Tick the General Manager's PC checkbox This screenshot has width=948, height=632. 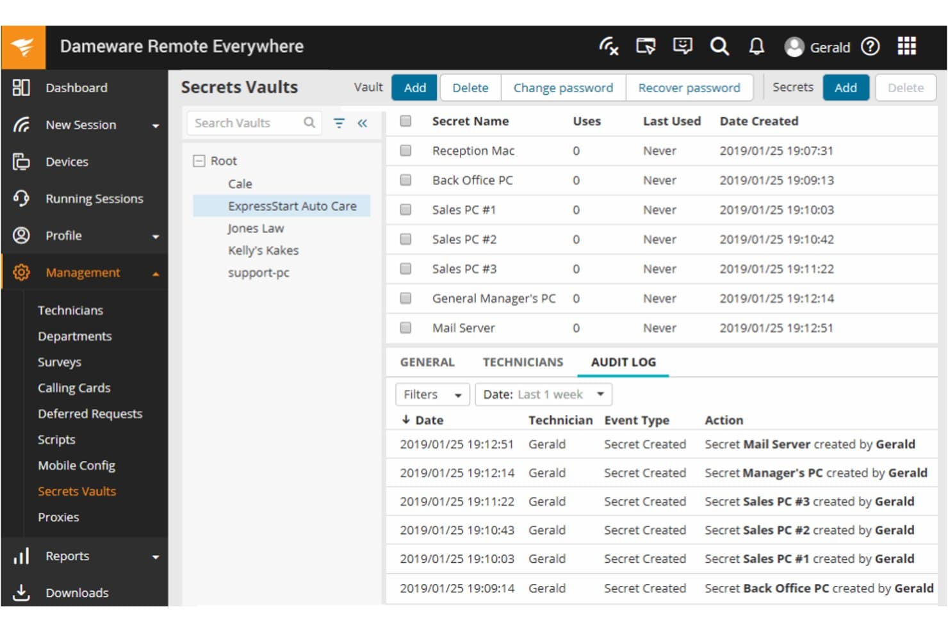[405, 298]
